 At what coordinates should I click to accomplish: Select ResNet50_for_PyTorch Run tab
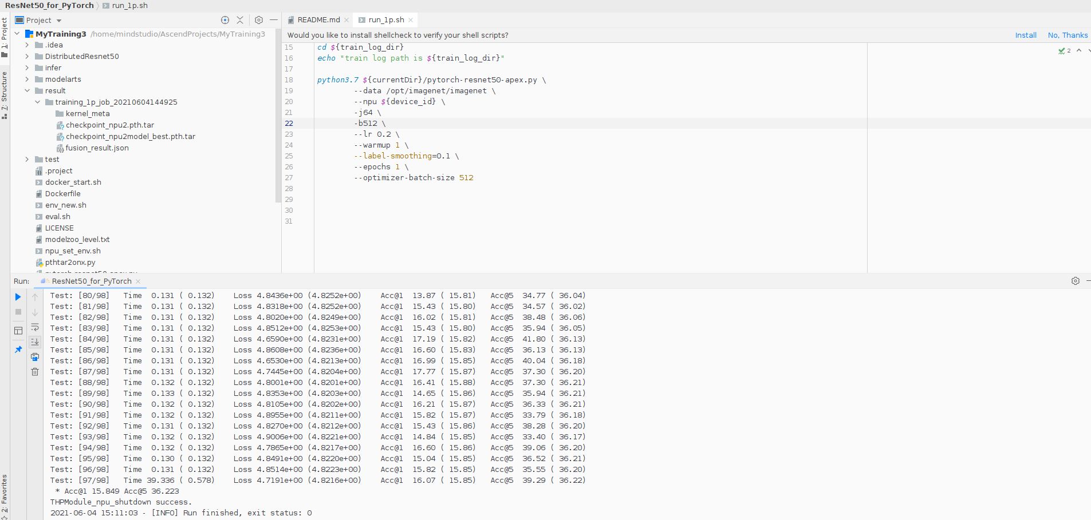coord(91,281)
